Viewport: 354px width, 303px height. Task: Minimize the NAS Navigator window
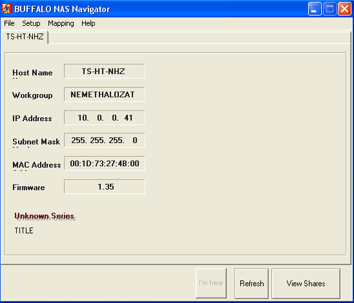tap(314, 9)
